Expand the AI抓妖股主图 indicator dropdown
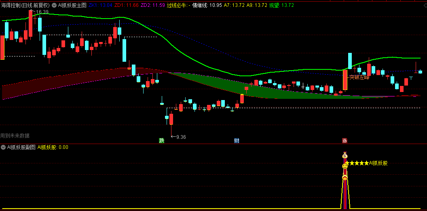The image size is (427, 211). (x=54, y=5)
